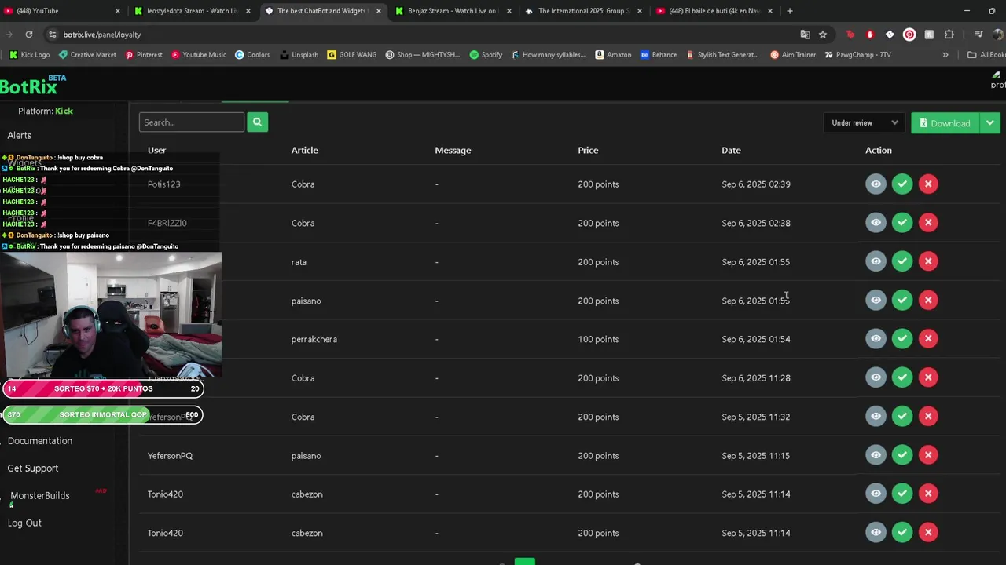
Task: Reject F4BRIZZI0's Cobra redemption
Action: [928, 222]
